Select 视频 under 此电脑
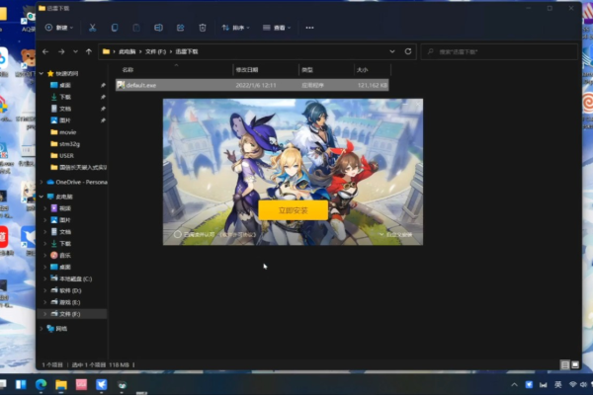The height and width of the screenshot is (395, 593). click(65, 208)
